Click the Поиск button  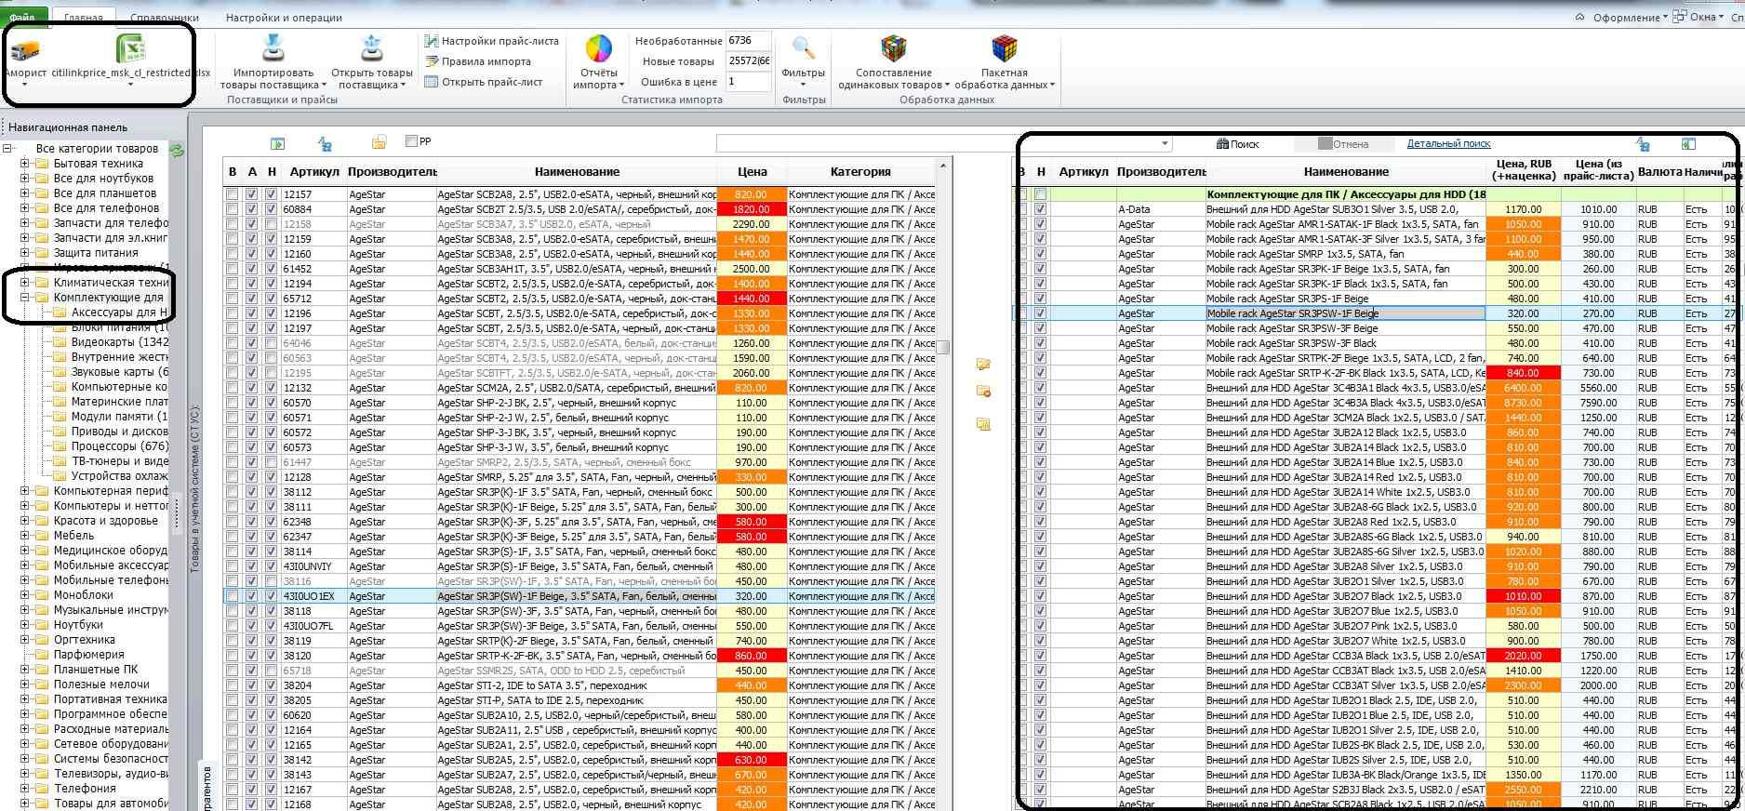[1237, 144]
